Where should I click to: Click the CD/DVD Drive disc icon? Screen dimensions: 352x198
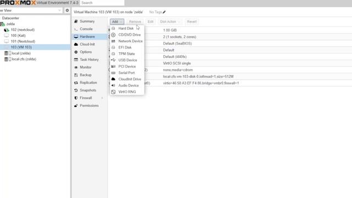pos(113,35)
